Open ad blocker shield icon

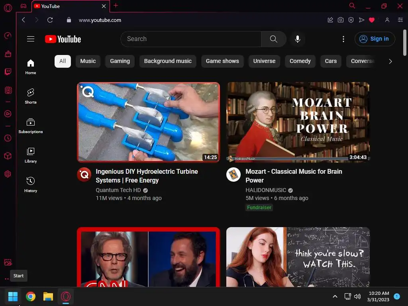pos(351,20)
